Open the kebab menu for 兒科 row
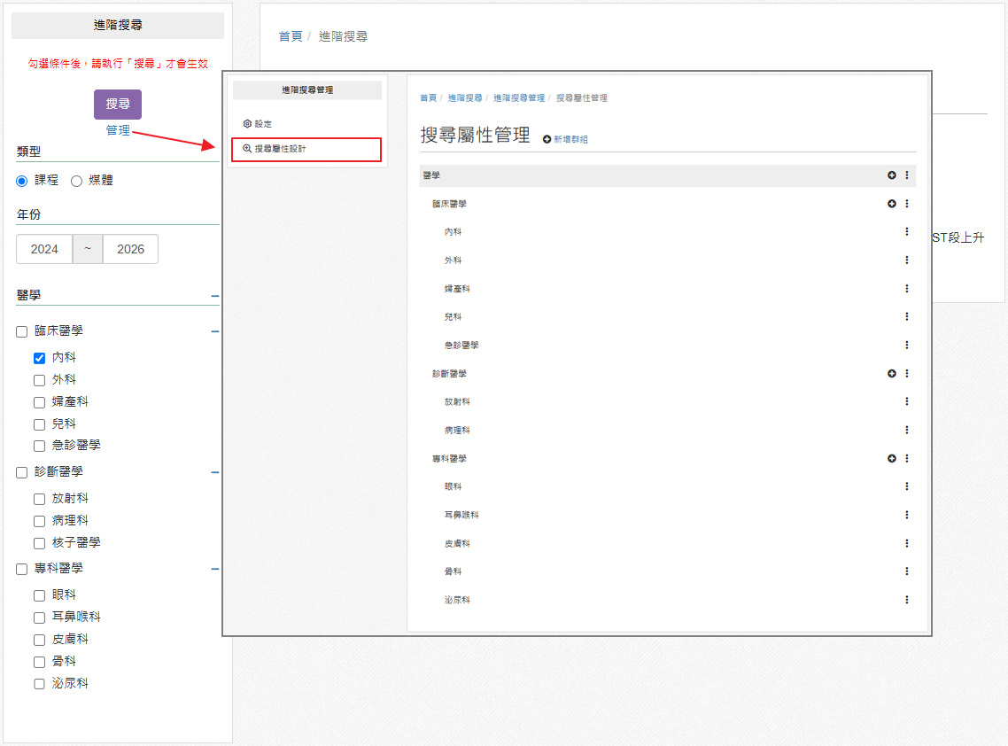The width and height of the screenshot is (1008, 746). (907, 316)
